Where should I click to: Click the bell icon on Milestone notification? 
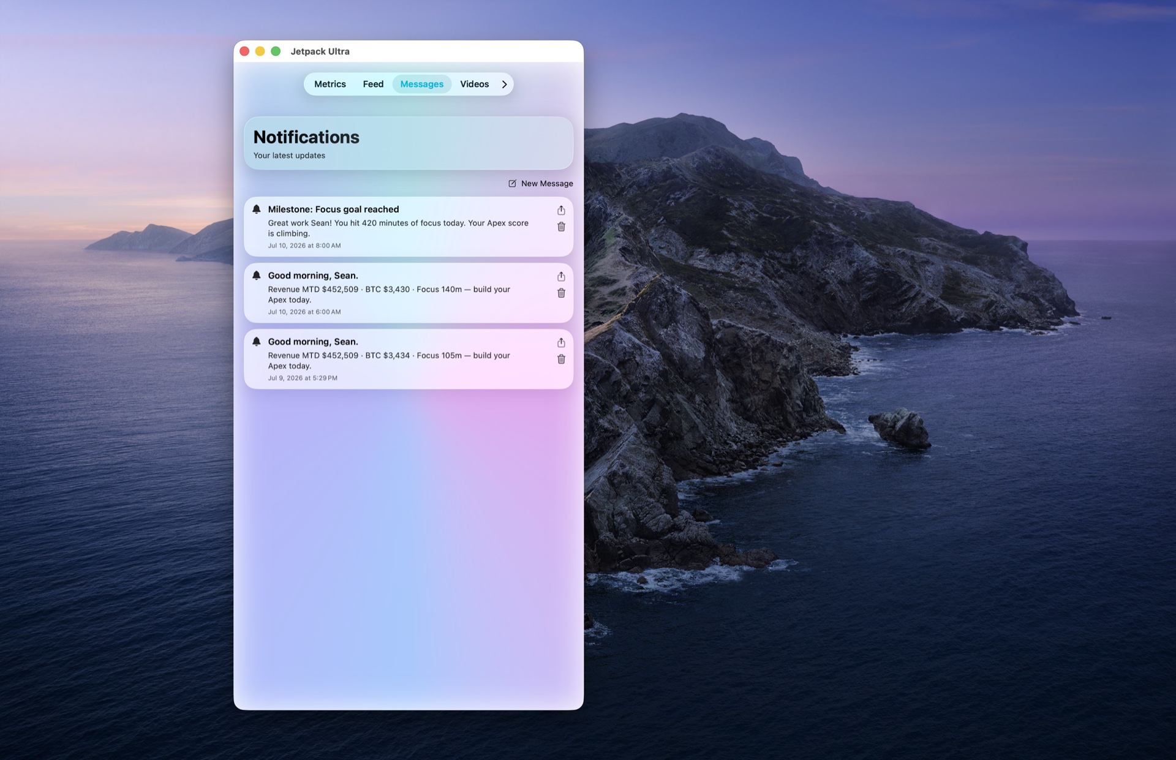[257, 209]
